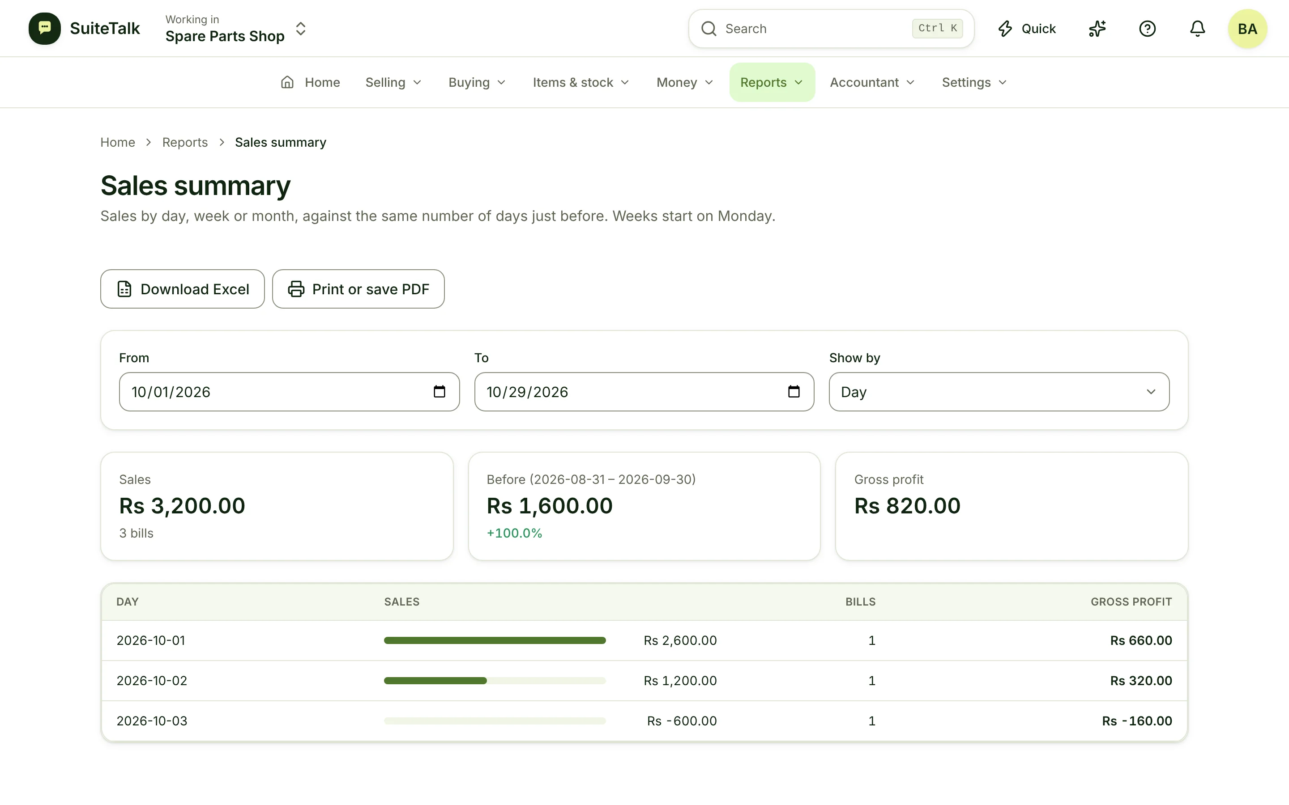Open the Reports menu
The height and width of the screenshot is (805, 1289).
pyautogui.click(x=772, y=83)
